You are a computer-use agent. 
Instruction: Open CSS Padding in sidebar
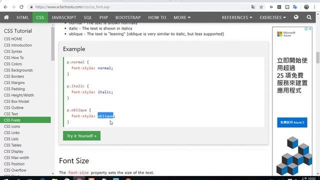14,89
